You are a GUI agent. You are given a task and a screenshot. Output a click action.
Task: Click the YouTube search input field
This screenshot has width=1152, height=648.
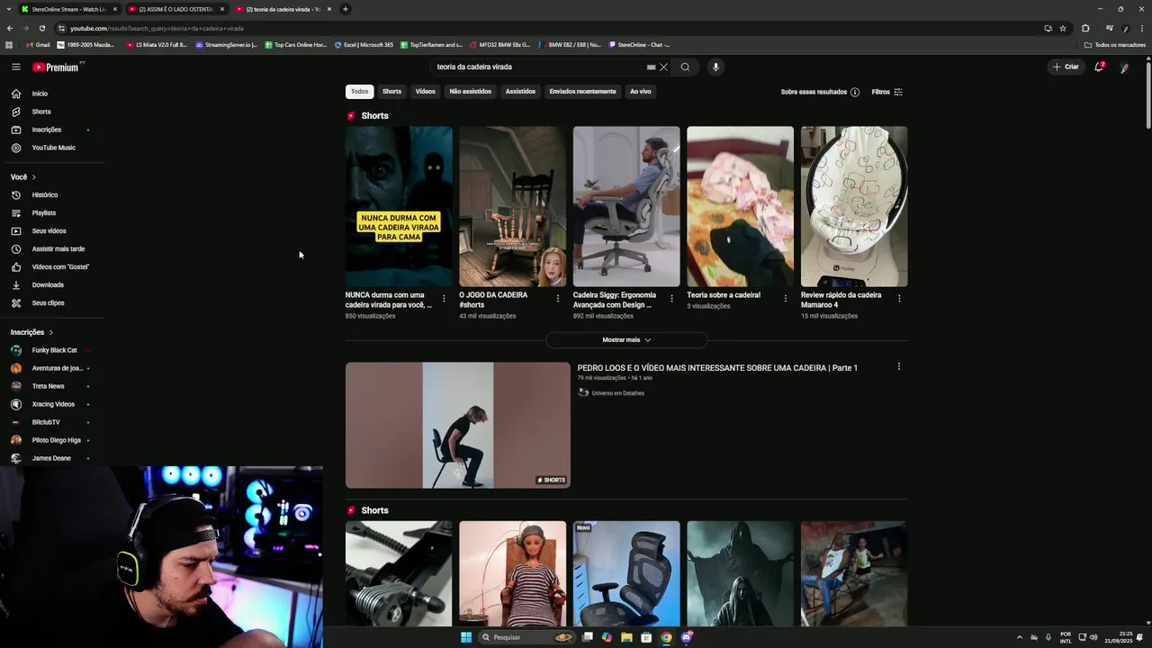click(x=540, y=67)
